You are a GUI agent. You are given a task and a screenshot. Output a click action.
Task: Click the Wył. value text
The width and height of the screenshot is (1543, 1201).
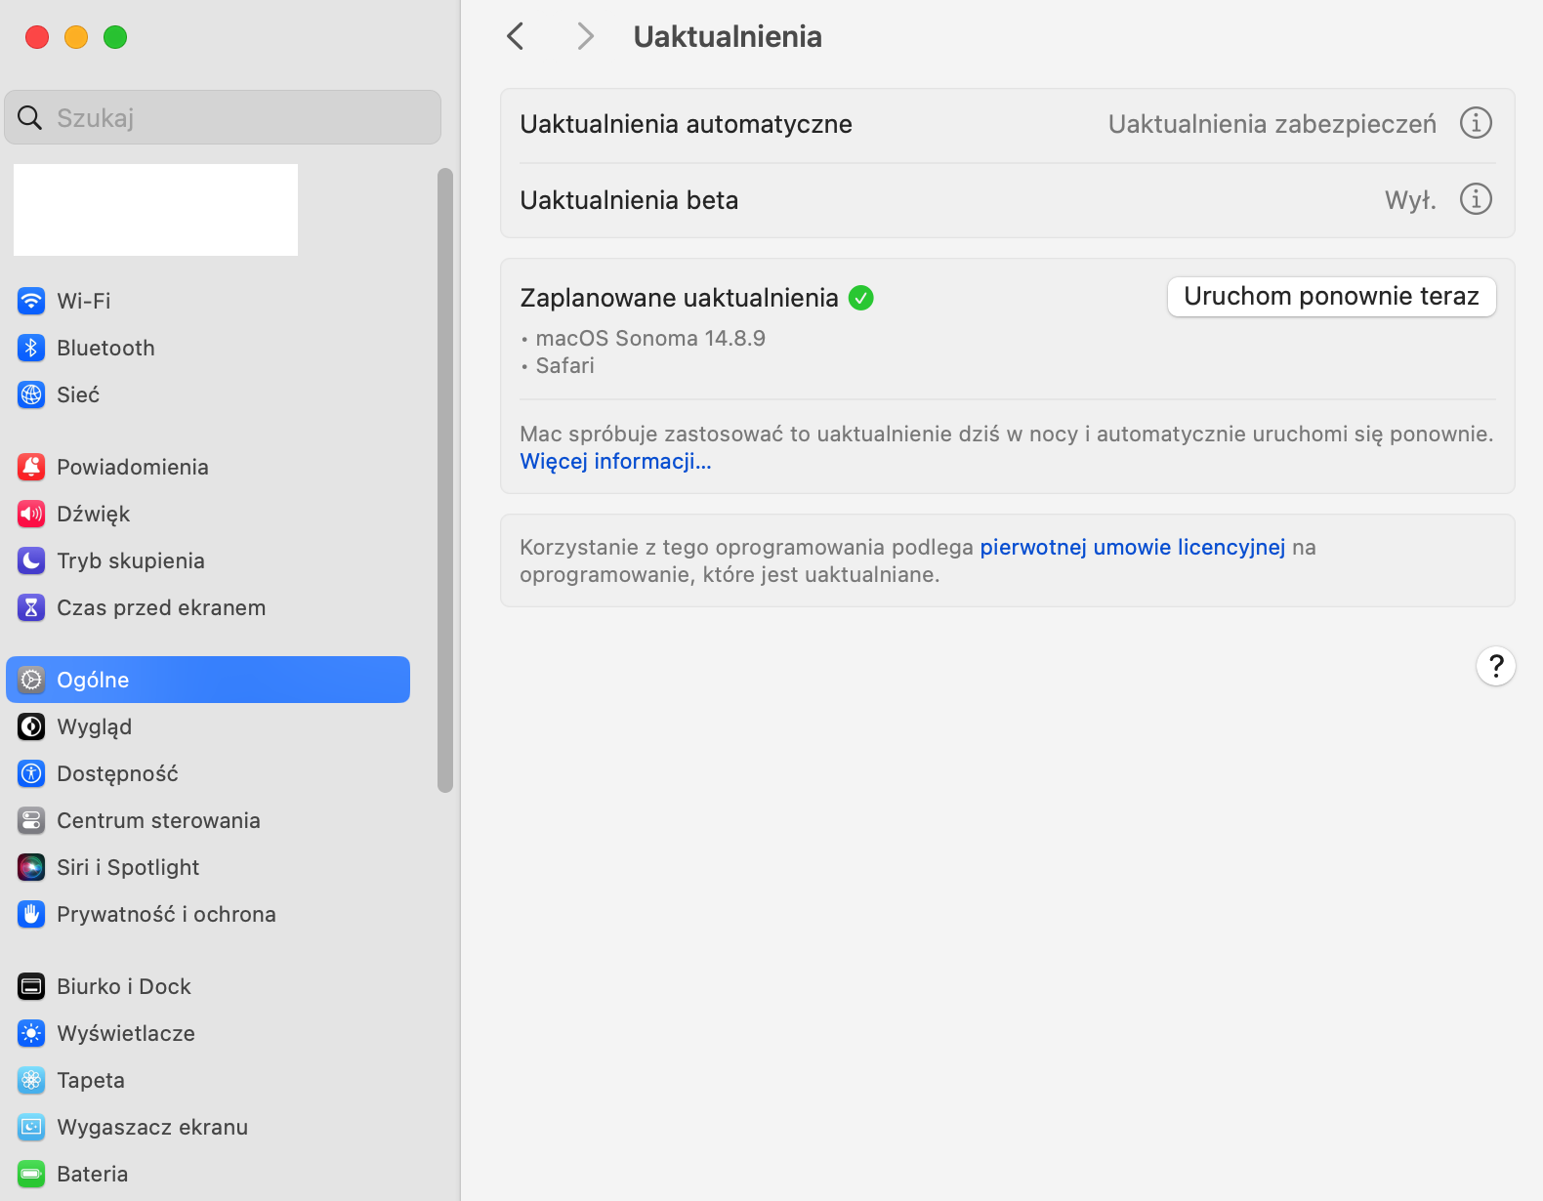tap(1410, 200)
